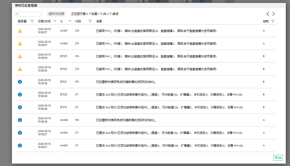Open the 控制 column filter
290x166 pixels.
(x=273, y=21)
